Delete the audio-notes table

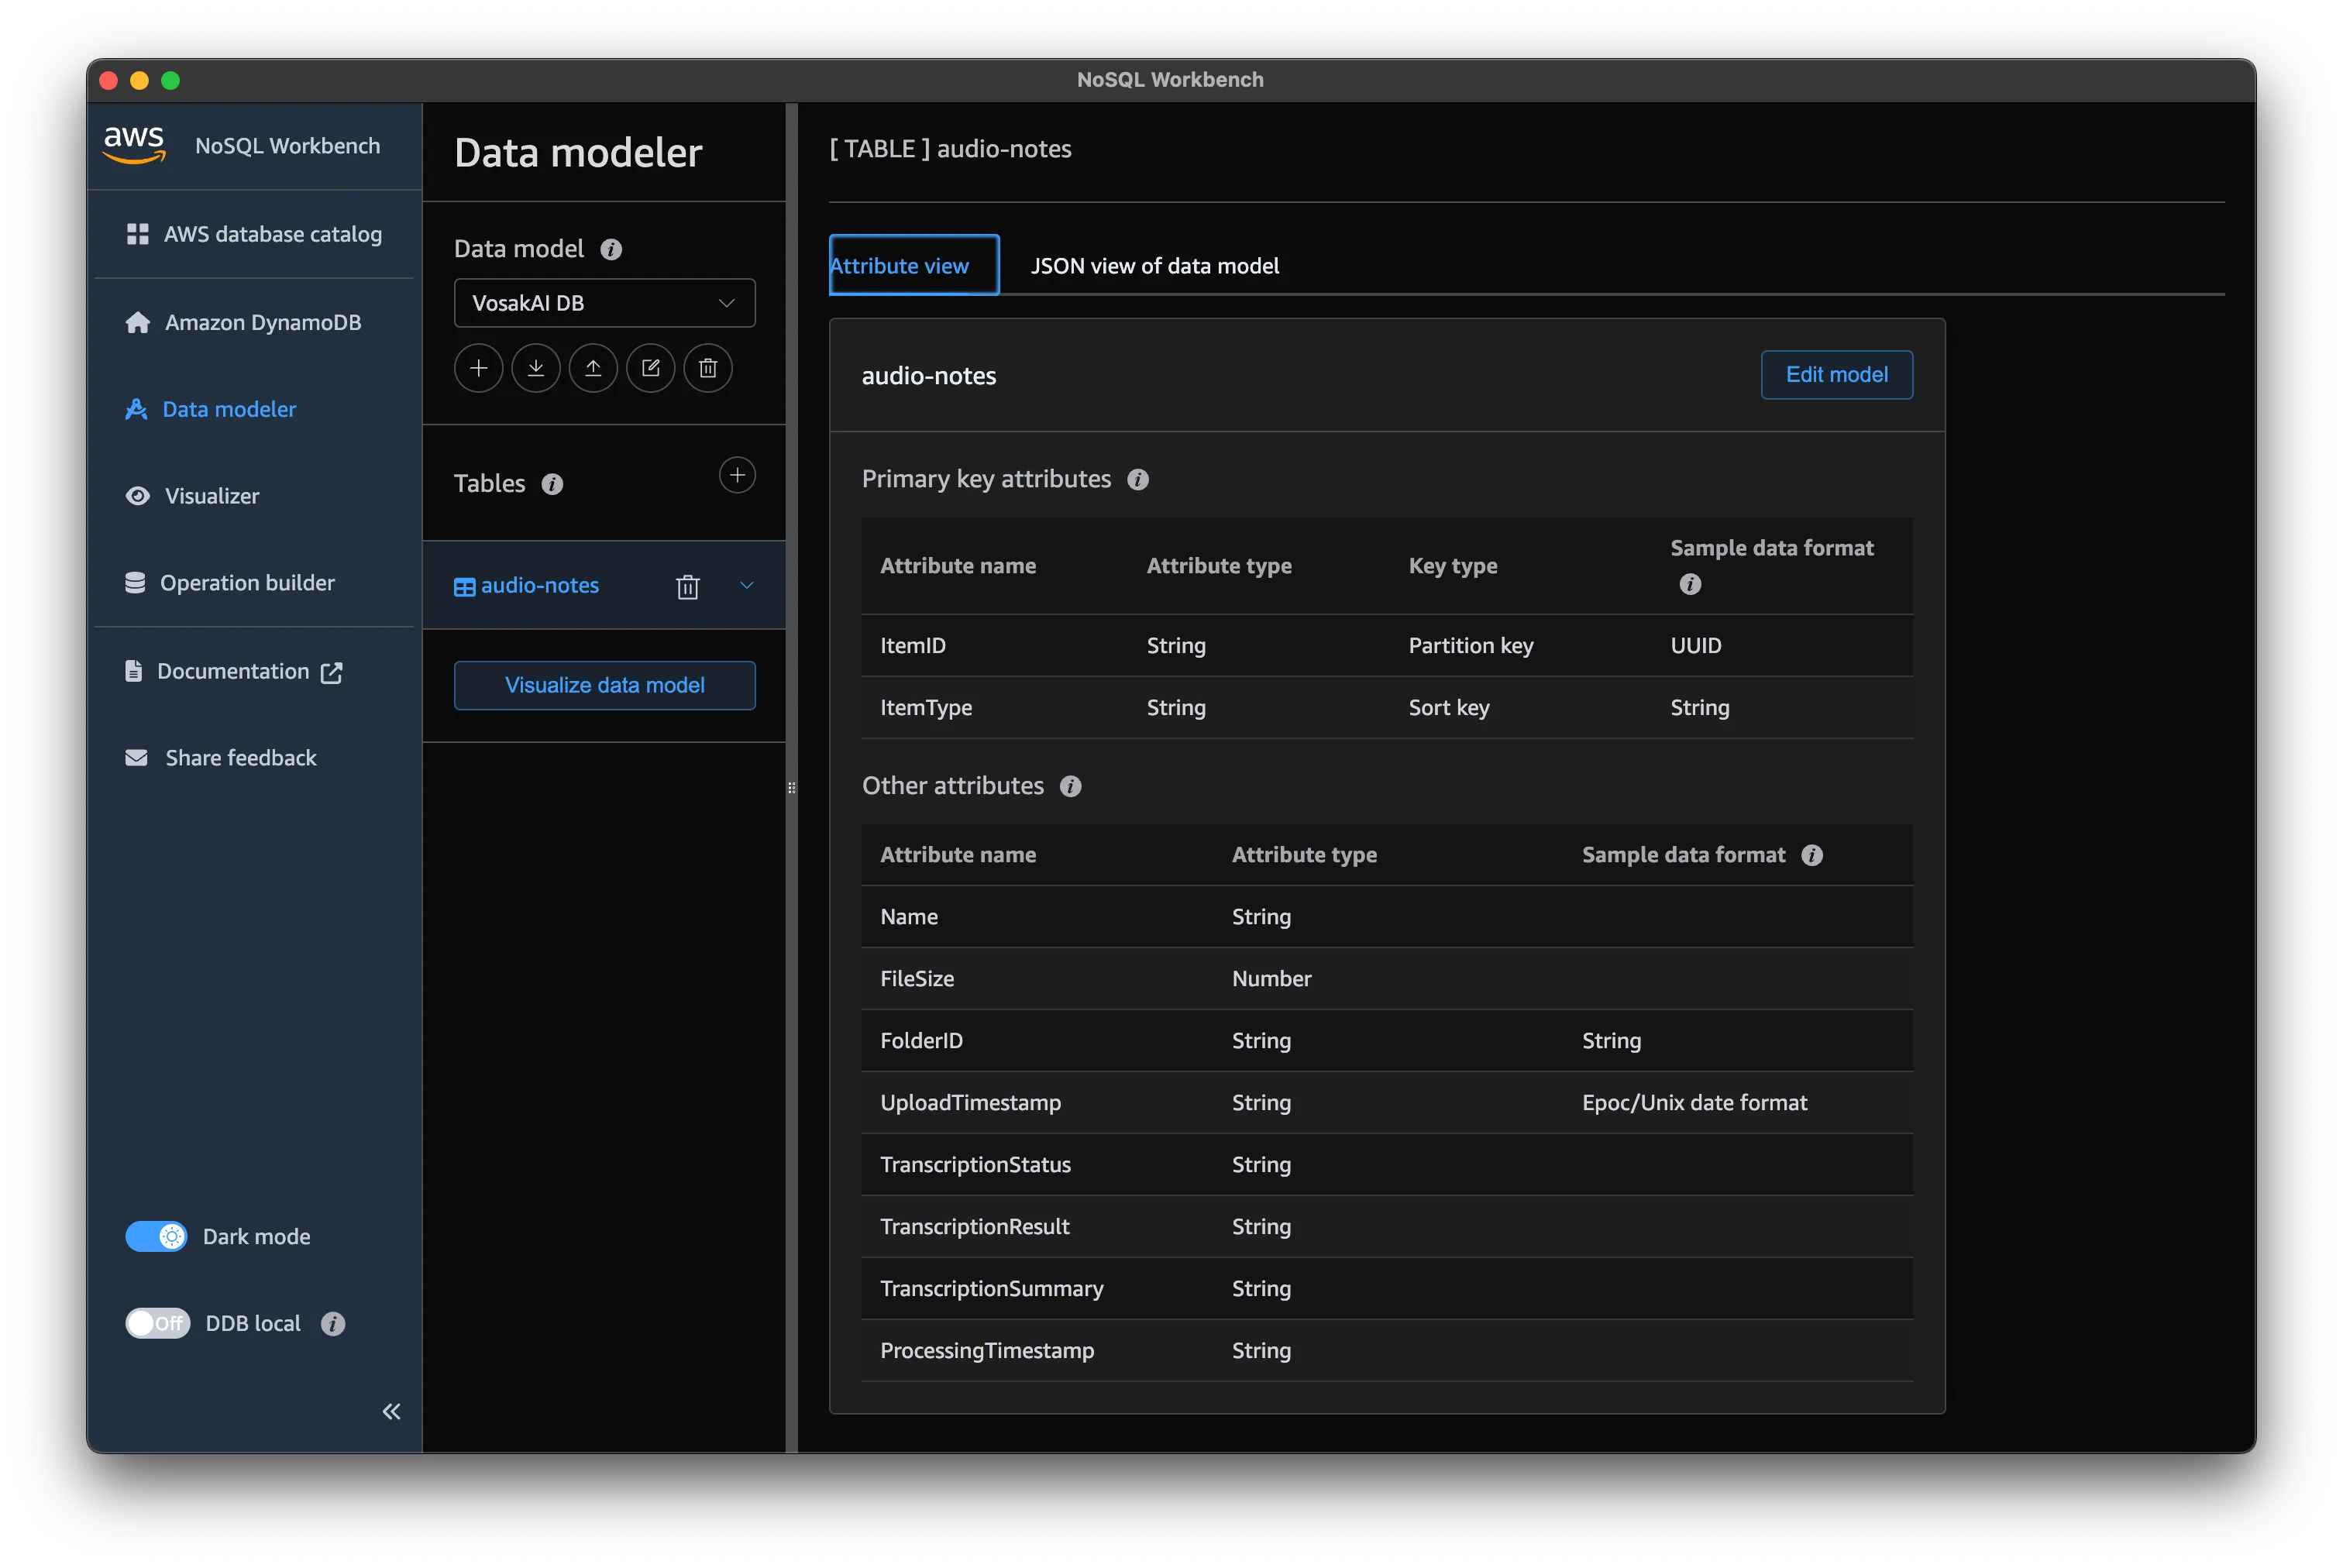tap(688, 586)
